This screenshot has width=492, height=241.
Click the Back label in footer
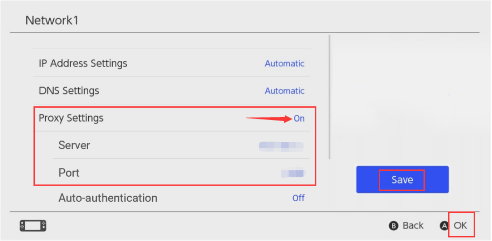click(x=413, y=226)
